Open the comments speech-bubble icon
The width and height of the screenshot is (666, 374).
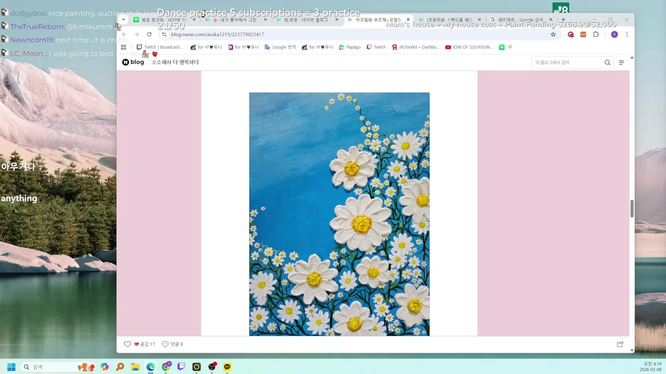tap(165, 344)
